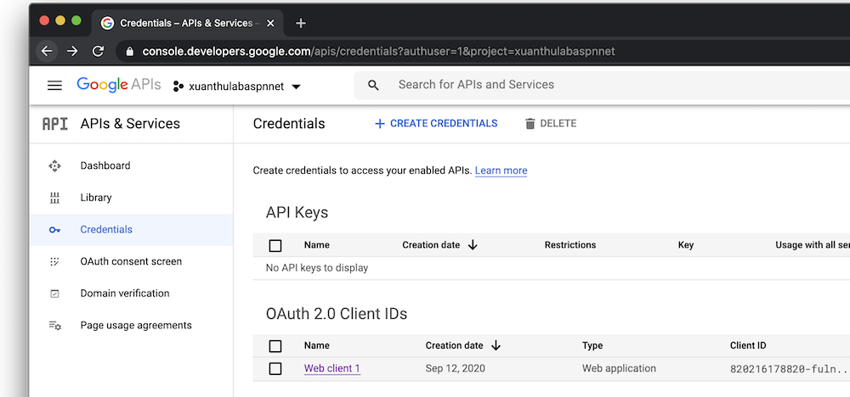
Task: Sort OAuth Client IDs by creation date arrow
Action: [496, 346]
